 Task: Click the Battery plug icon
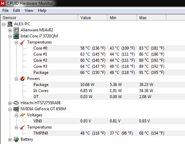click(x=16, y=139)
